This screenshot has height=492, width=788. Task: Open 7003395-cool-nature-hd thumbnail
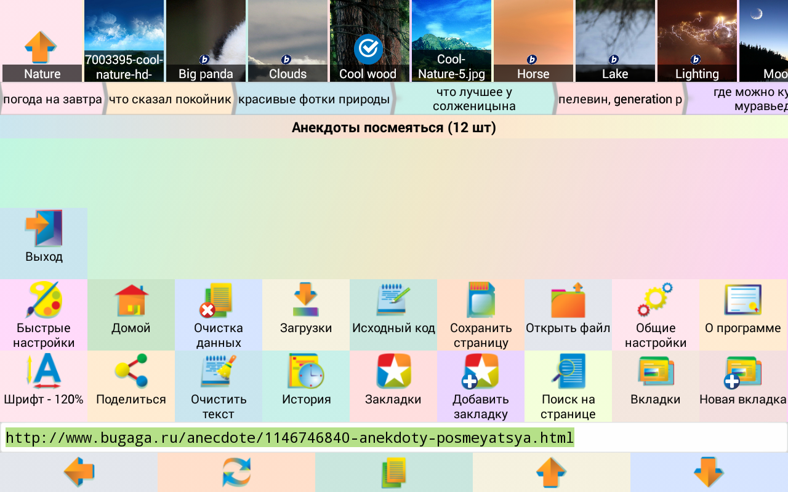tap(124, 41)
